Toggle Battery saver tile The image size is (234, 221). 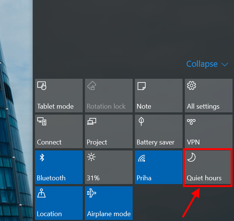(x=159, y=131)
